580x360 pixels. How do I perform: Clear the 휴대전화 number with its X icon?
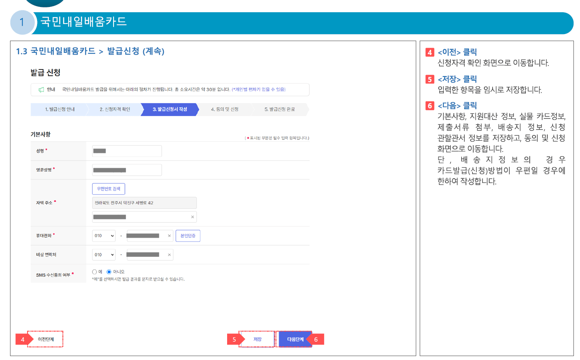(169, 236)
